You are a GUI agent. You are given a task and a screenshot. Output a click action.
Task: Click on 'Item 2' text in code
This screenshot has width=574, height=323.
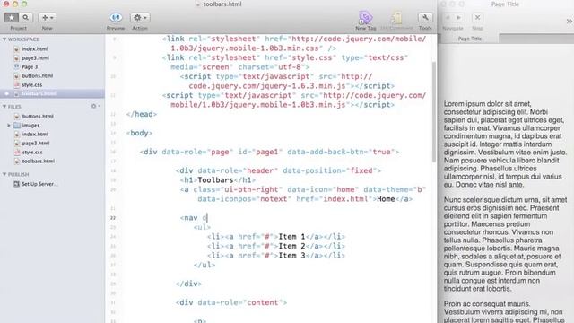[291, 246]
